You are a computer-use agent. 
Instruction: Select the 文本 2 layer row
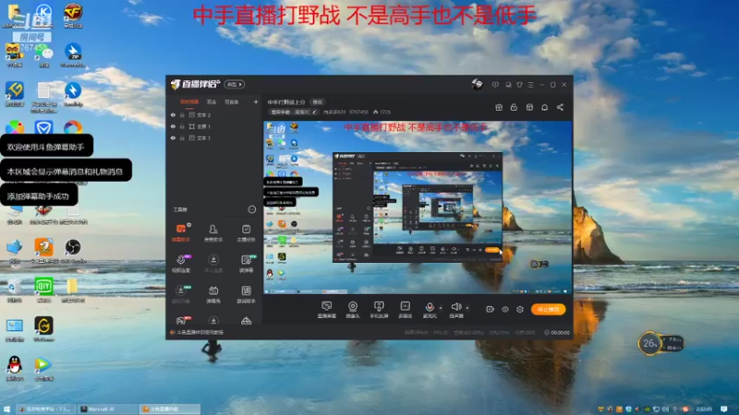click(x=214, y=114)
